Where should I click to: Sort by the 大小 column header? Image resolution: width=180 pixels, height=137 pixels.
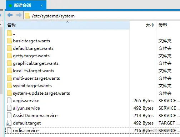pos(150,25)
